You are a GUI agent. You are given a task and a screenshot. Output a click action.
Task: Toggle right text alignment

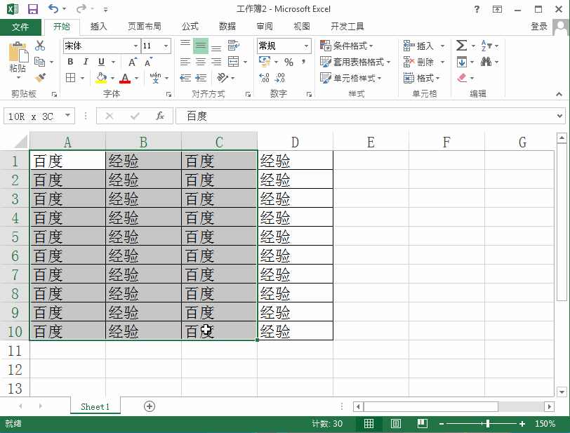pos(216,62)
